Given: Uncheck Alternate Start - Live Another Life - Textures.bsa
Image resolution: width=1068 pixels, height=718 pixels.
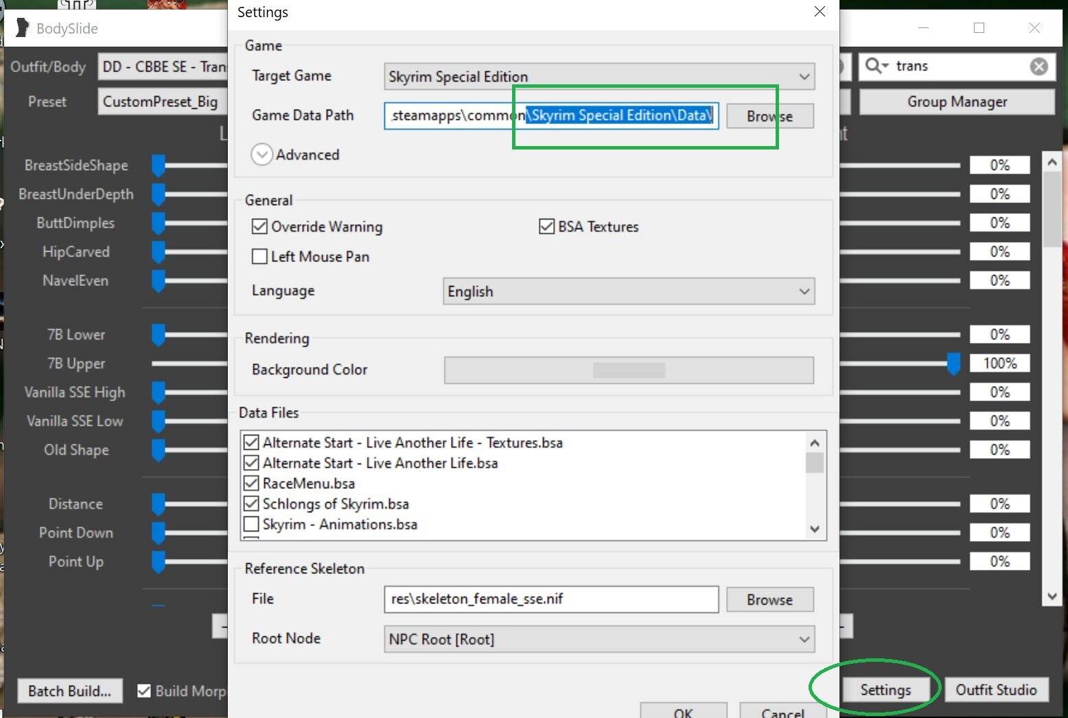Looking at the screenshot, I should pos(251,442).
